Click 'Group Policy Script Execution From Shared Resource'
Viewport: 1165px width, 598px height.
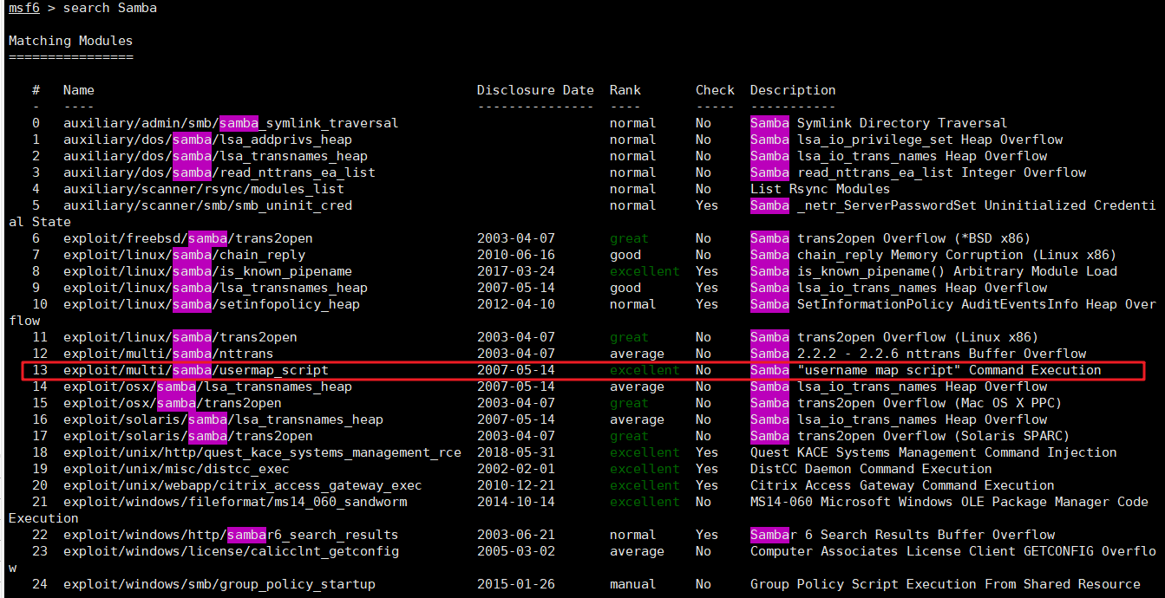(x=945, y=584)
